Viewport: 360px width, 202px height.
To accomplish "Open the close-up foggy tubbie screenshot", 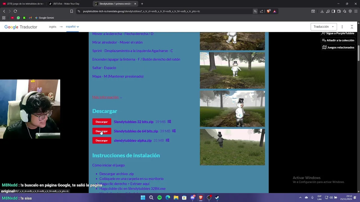I will [x=232, y=109].
